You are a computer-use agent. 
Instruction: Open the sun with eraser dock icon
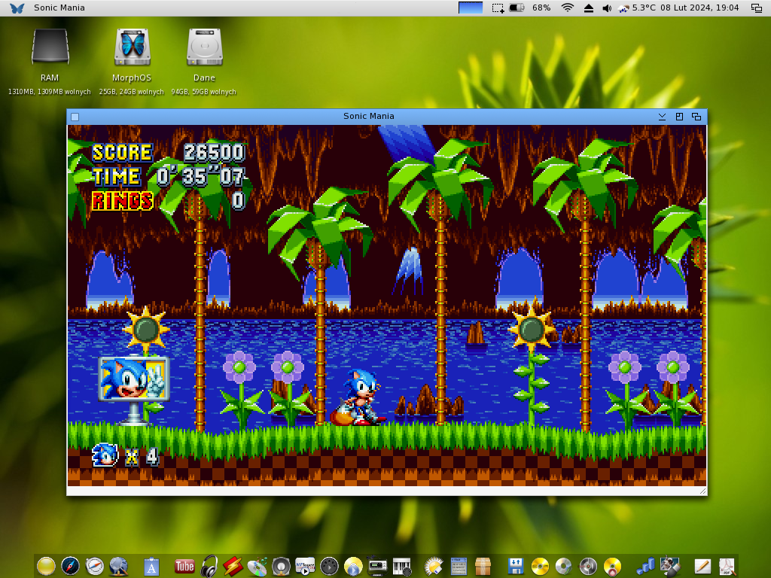[x=434, y=566]
